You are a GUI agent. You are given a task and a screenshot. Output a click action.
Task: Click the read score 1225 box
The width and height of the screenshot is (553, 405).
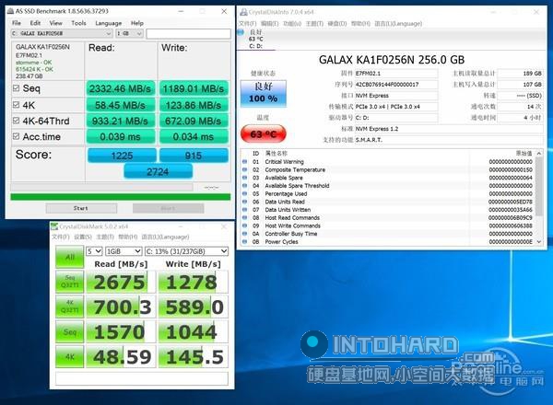122,156
